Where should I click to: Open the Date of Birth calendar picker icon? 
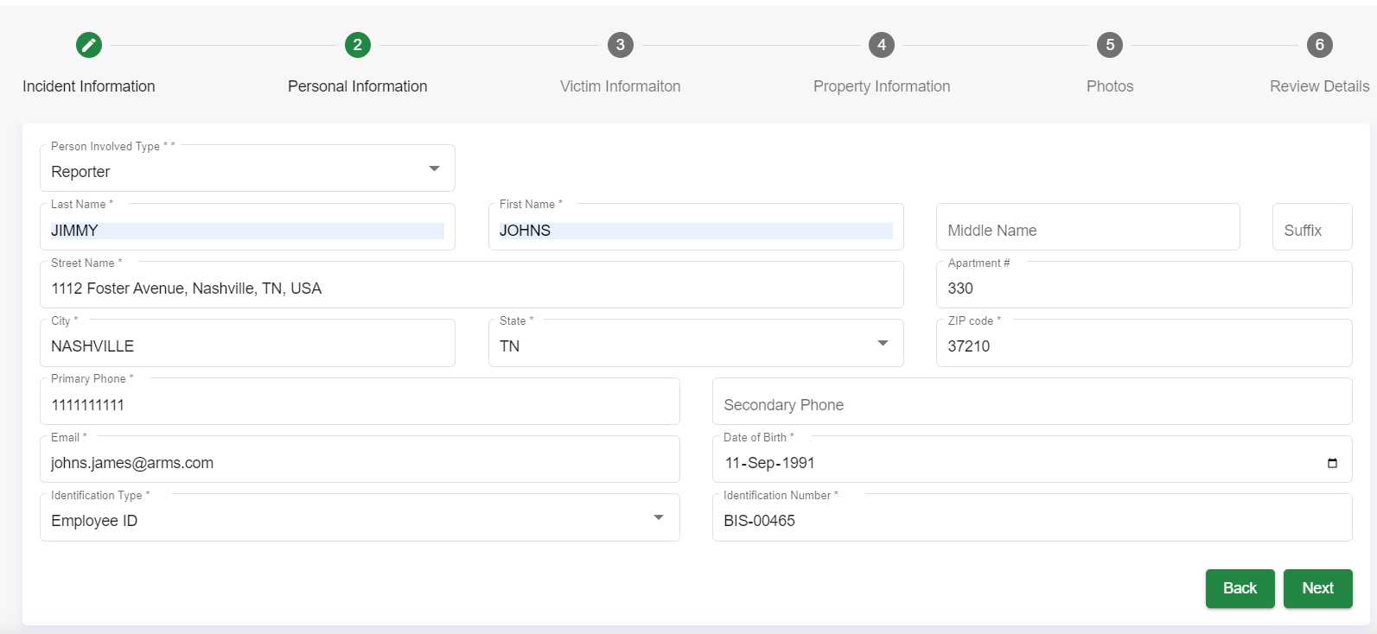(x=1332, y=463)
